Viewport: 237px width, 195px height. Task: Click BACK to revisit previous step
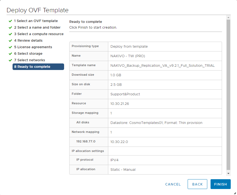click(197, 184)
